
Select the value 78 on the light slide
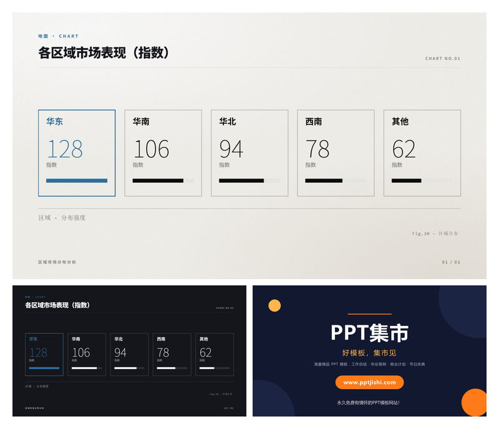[x=317, y=149]
